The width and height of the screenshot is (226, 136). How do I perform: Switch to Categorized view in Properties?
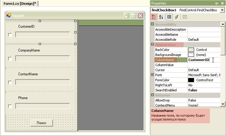click(x=154, y=17)
